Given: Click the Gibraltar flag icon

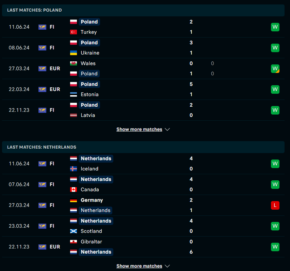Looking at the screenshot, I should [74, 242].
